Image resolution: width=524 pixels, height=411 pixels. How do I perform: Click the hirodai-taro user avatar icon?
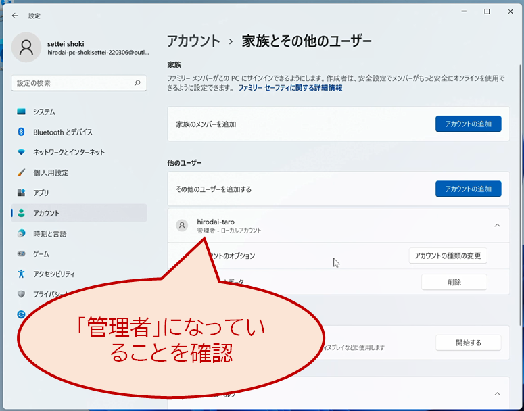(x=182, y=226)
